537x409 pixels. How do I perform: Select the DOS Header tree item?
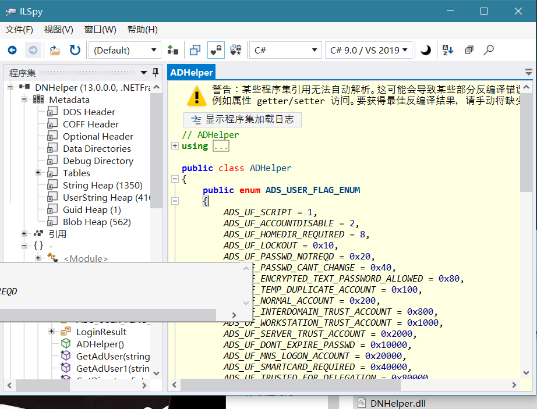[x=89, y=112]
